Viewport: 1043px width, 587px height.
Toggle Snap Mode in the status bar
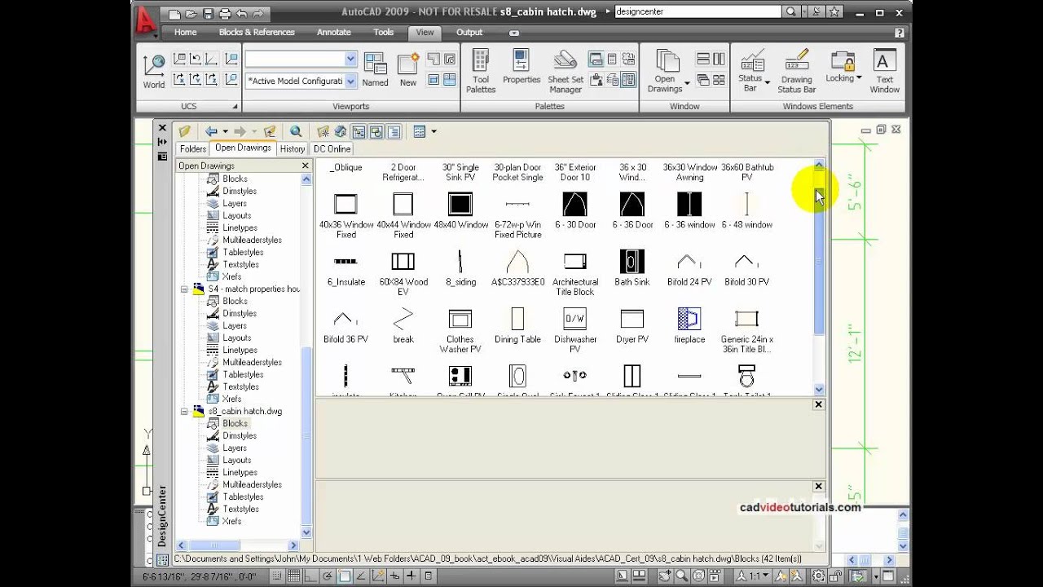click(279, 576)
